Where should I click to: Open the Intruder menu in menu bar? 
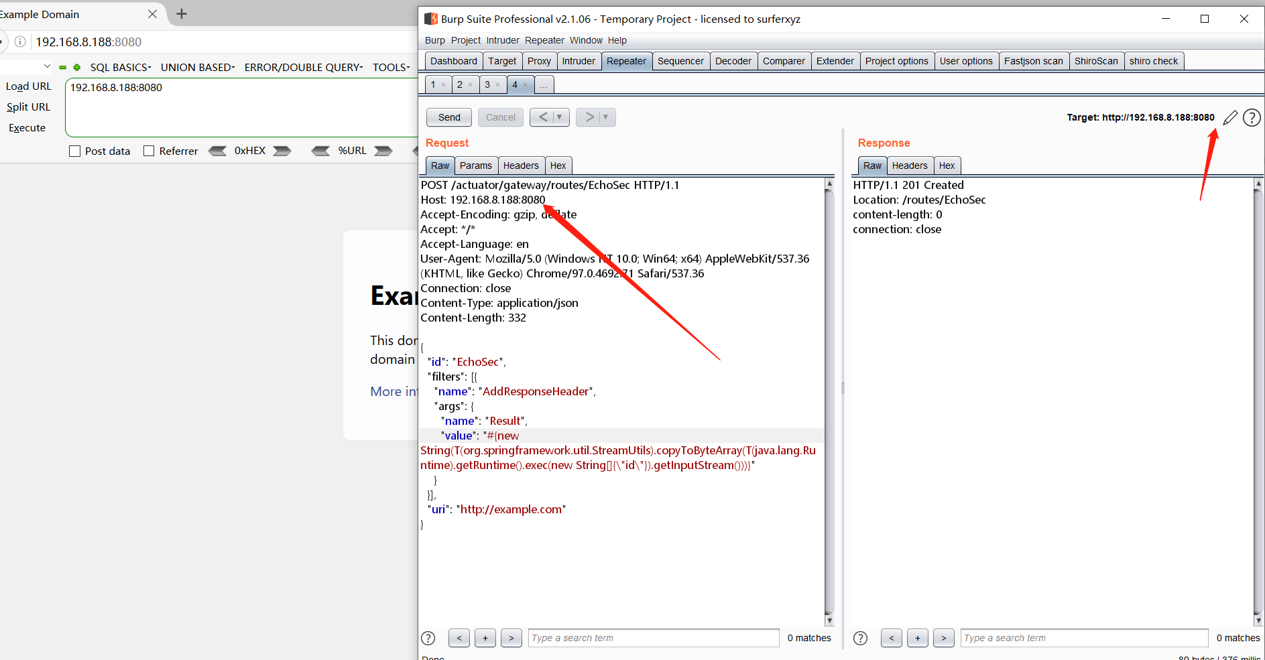[503, 40]
